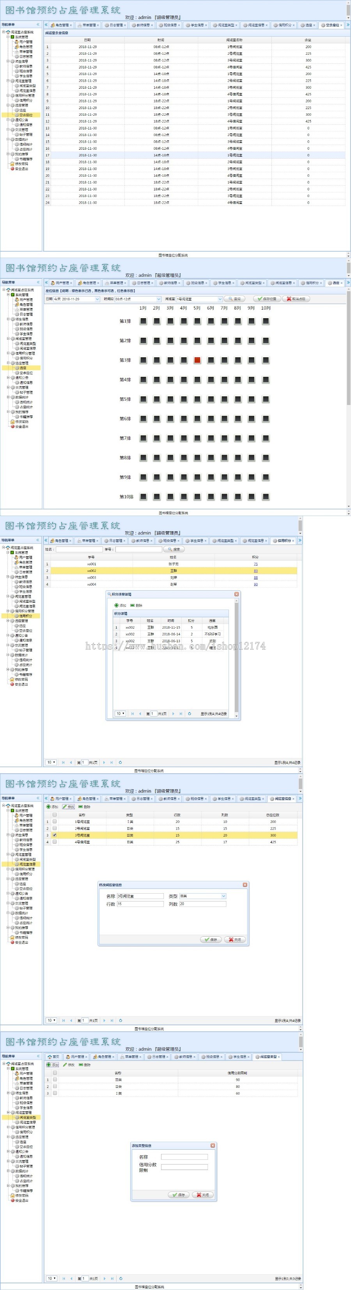Switch to the 阅览室类型 tab in the bottom screenshot

(268, 1057)
